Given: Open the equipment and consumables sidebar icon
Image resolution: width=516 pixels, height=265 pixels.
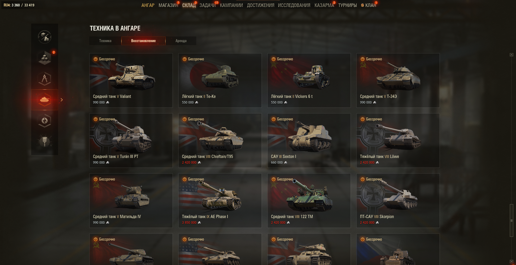Looking at the screenshot, I should point(45,37).
